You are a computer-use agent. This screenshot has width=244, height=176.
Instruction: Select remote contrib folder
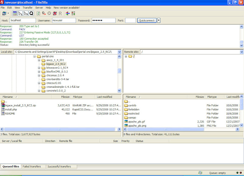(x=132, y=105)
